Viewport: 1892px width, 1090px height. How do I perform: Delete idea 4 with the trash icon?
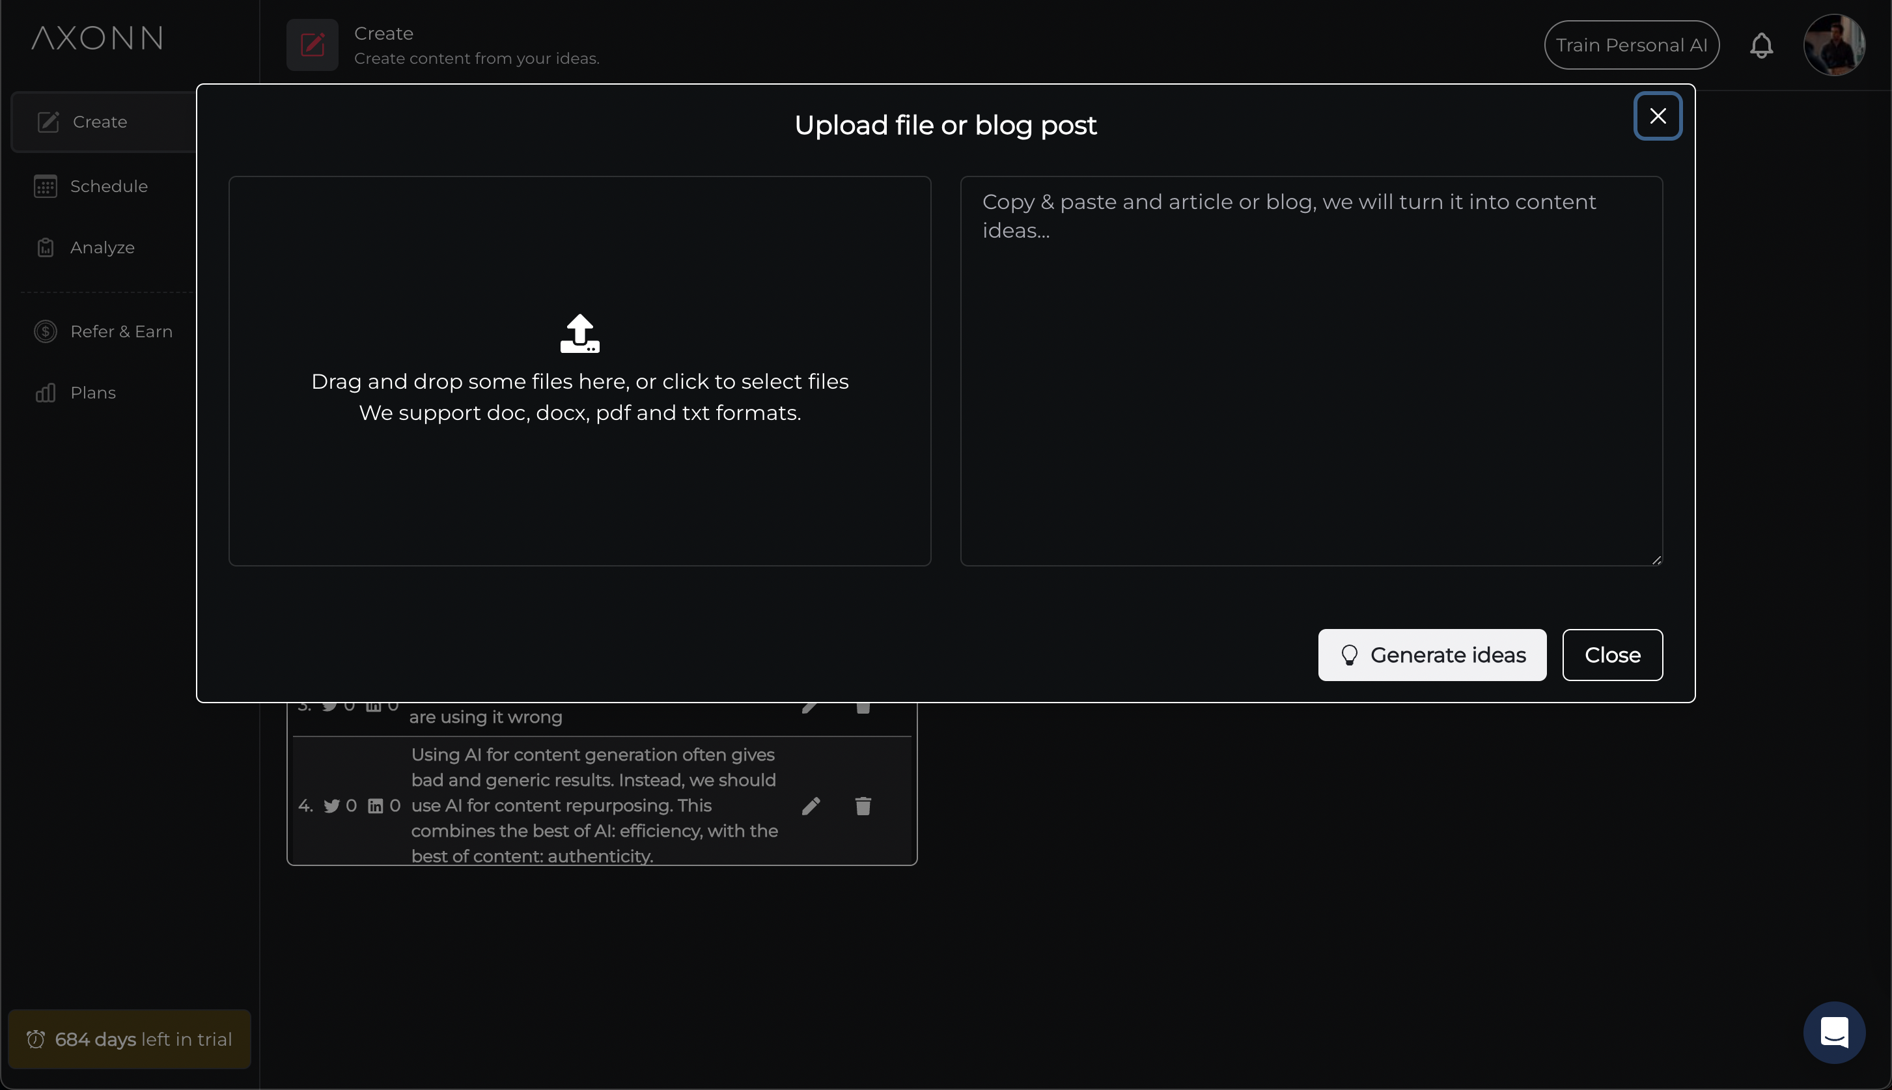click(862, 806)
